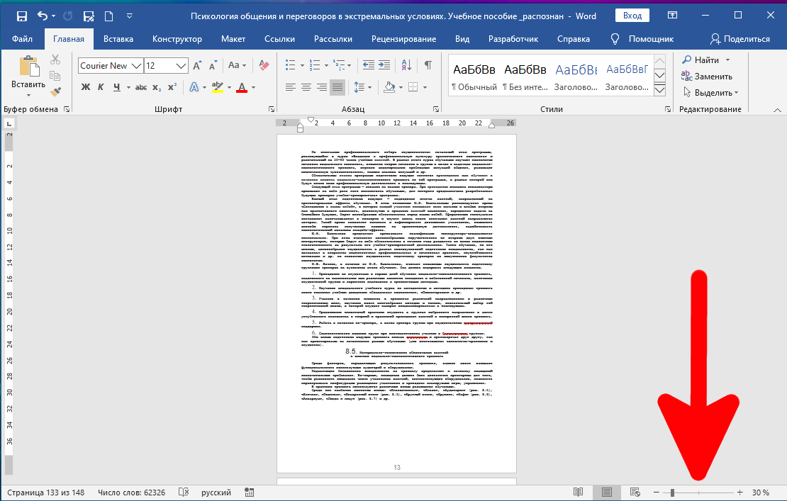Center the paragraph text
The width and height of the screenshot is (787, 501).
(x=306, y=87)
